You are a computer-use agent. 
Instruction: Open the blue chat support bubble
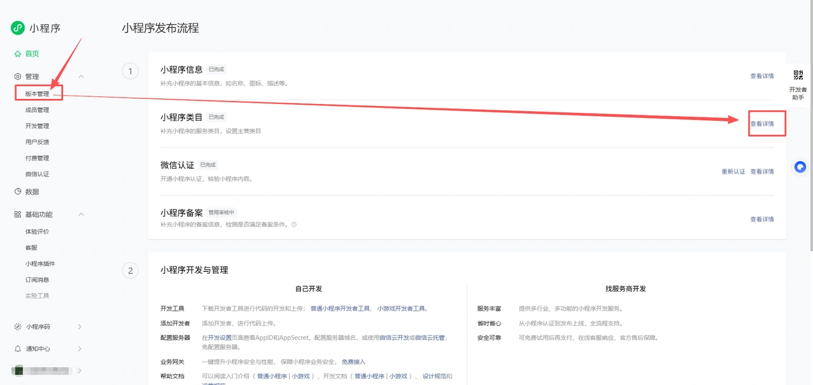(800, 167)
